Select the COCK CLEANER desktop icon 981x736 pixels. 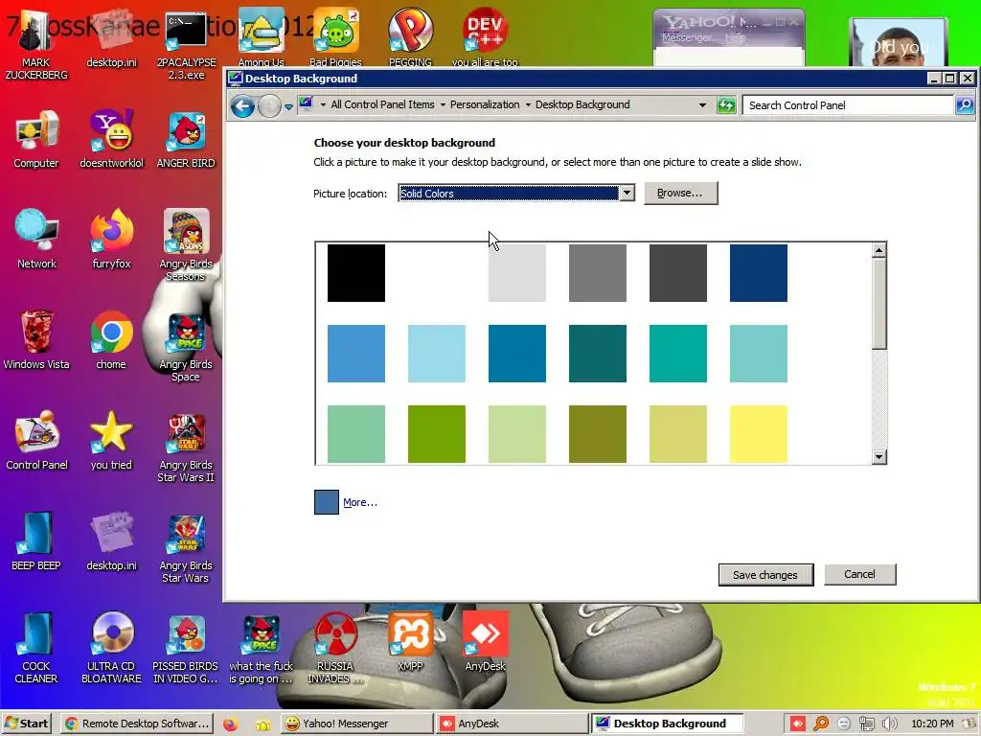pyautogui.click(x=36, y=648)
